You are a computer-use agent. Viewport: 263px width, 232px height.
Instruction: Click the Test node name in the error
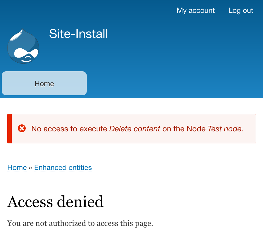224,129
